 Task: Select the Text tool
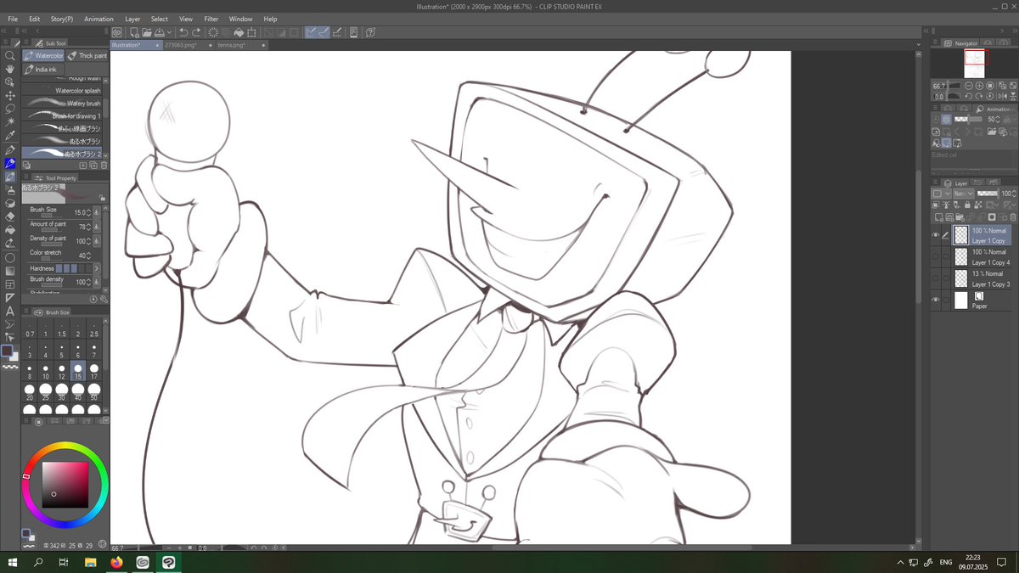point(10,311)
